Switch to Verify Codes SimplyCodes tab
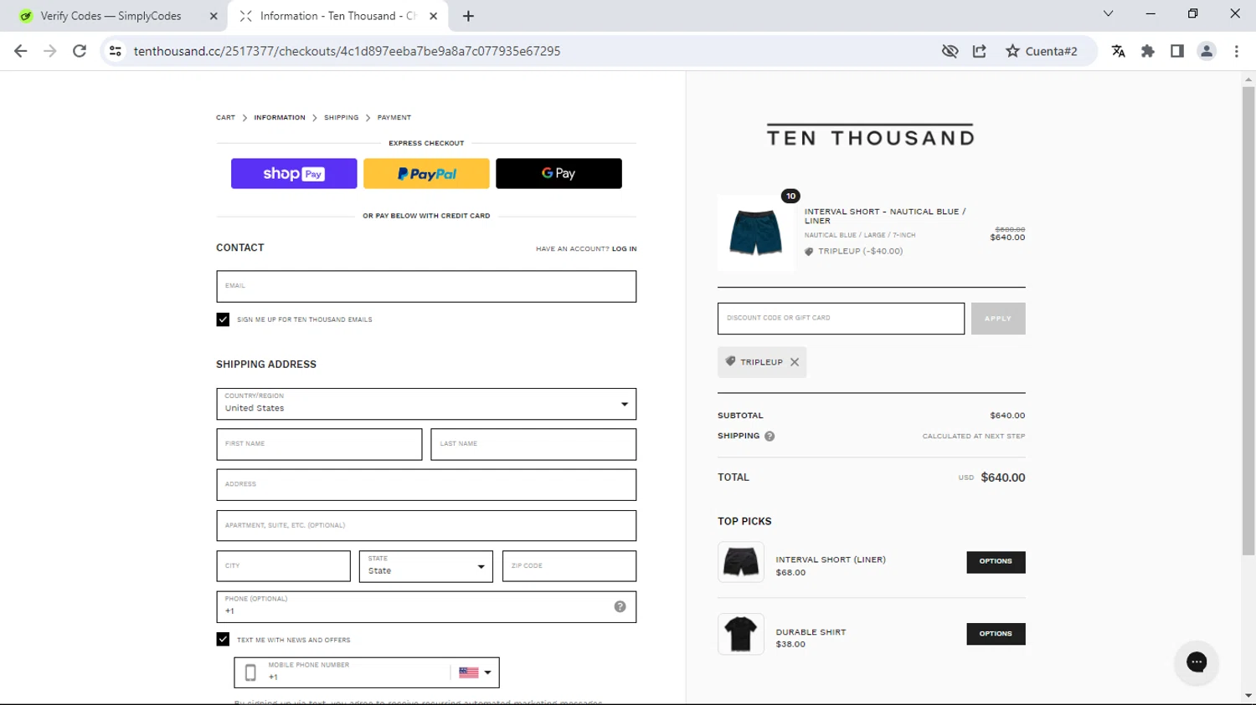 pyautogui.click(x=111, y=16)
